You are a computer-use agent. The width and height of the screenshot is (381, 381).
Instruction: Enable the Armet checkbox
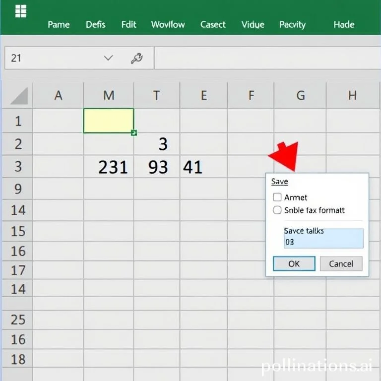(277, 197)
